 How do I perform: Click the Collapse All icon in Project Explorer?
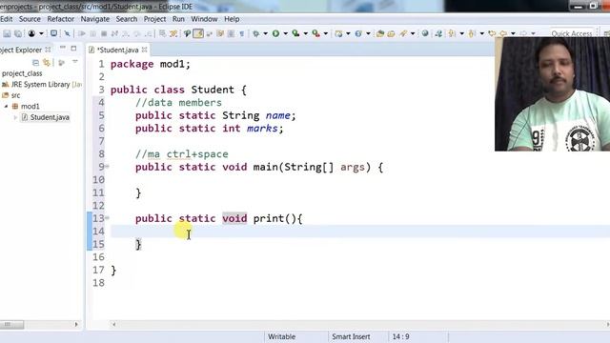(35, 62)
